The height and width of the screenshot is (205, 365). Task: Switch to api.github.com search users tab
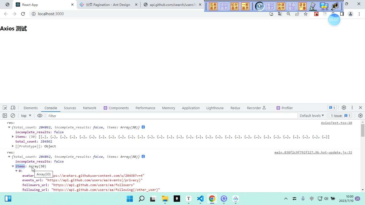pos(172,5)
